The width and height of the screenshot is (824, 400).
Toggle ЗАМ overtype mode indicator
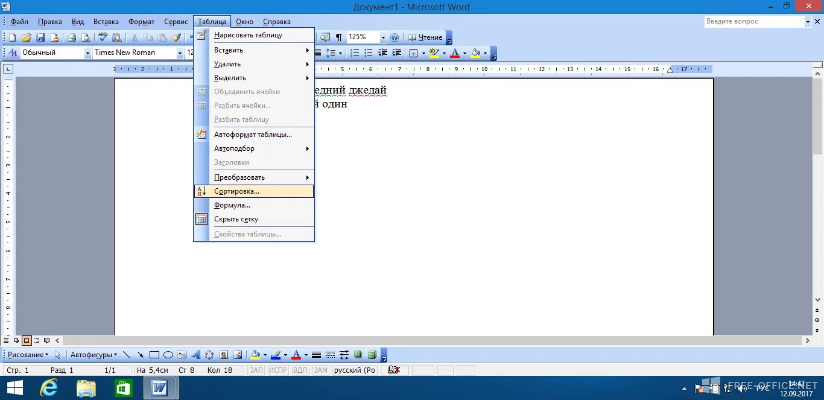pos(320,370)
